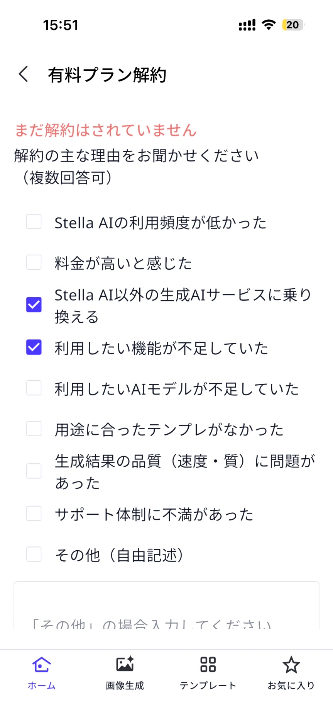Tap the templates grid icon
333x723 pixels.
208,664
